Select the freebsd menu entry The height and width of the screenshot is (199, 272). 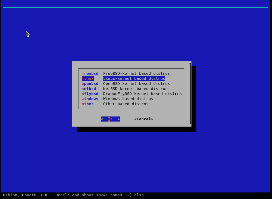tap(90, 74)
